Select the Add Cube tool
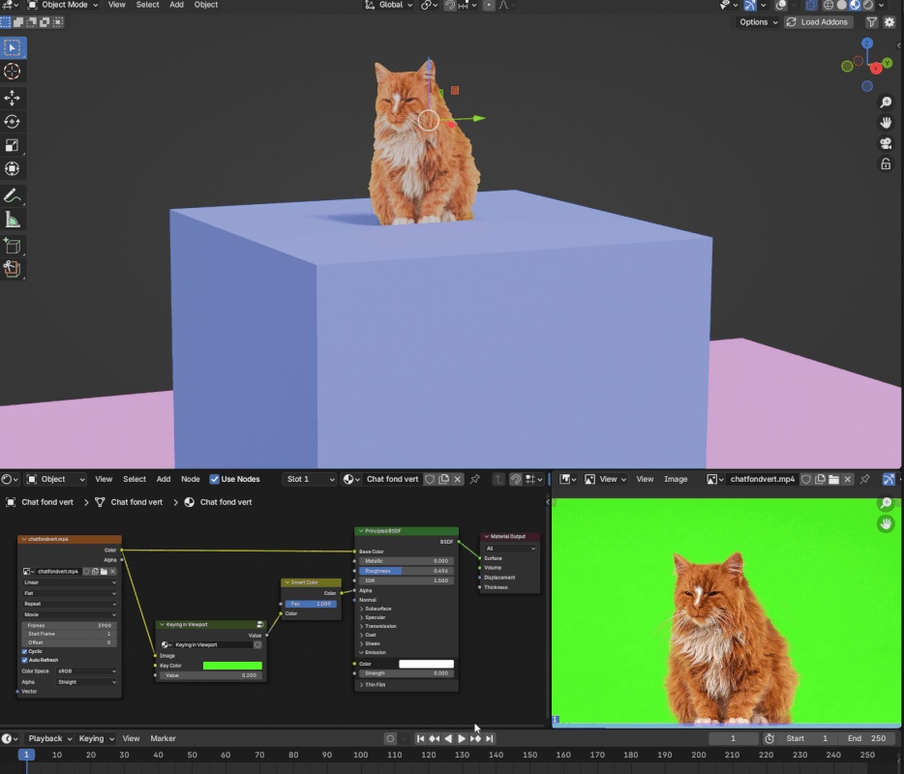904x774 pixels. point(13,246)
